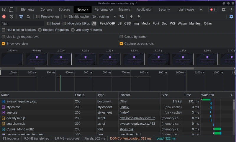The height and width of the screenshot is (142, 236).
Task: Sort requests by Status column
Action: click(x=85, y=95)
